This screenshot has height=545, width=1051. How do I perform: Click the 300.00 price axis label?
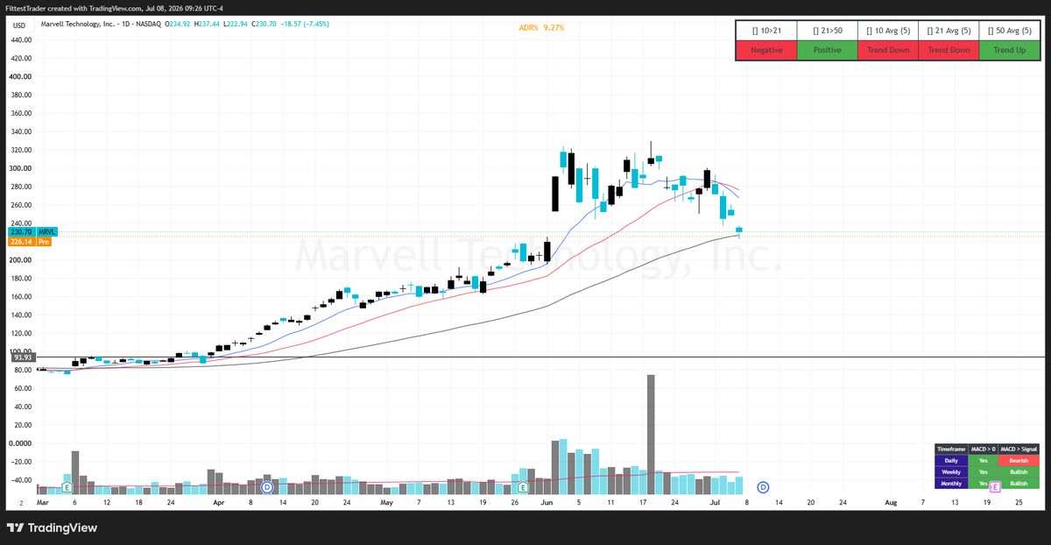tap(22, 168)
